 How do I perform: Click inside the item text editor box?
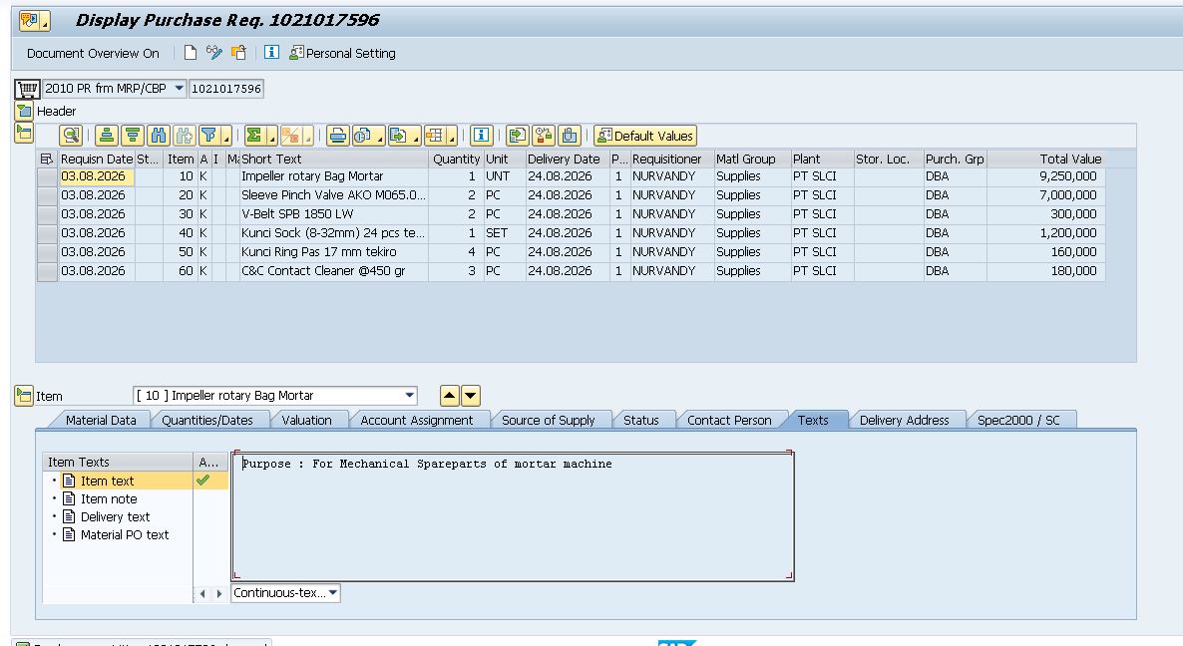click(513, 516)
